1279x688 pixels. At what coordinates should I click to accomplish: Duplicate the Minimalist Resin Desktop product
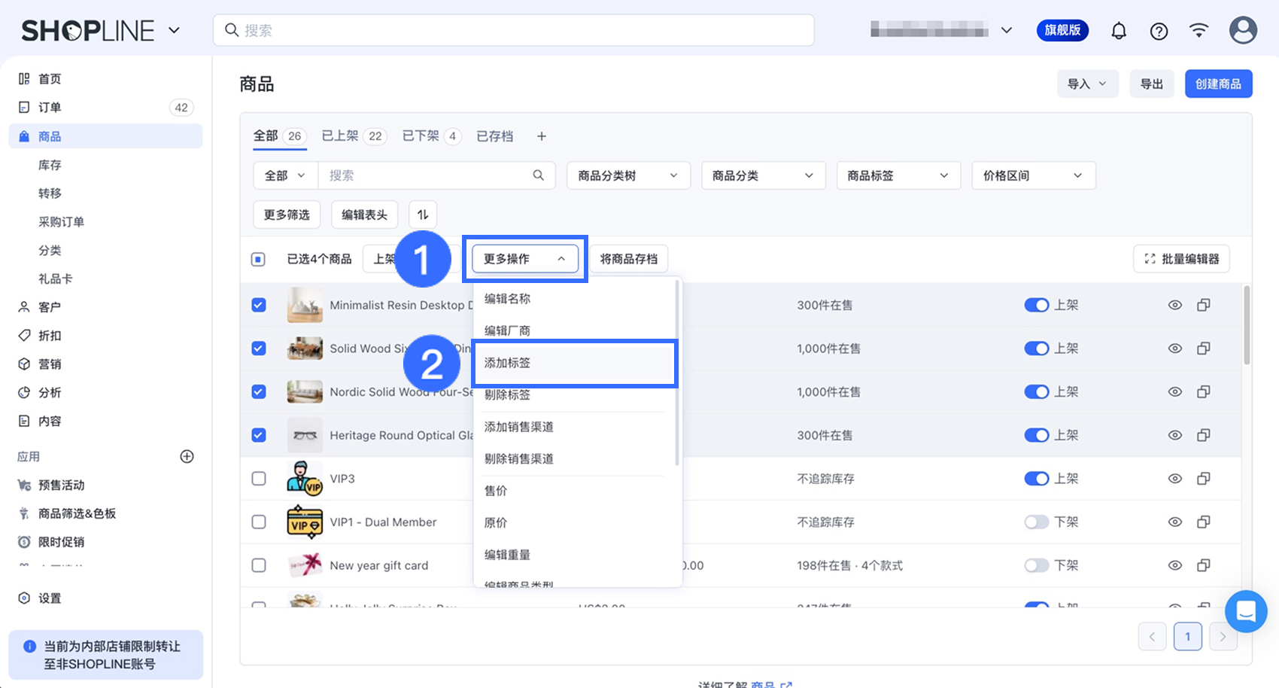click(1204, 305)
